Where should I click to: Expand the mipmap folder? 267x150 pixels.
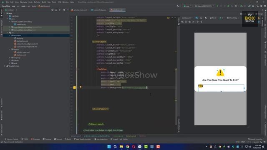[x=10, y=57]
